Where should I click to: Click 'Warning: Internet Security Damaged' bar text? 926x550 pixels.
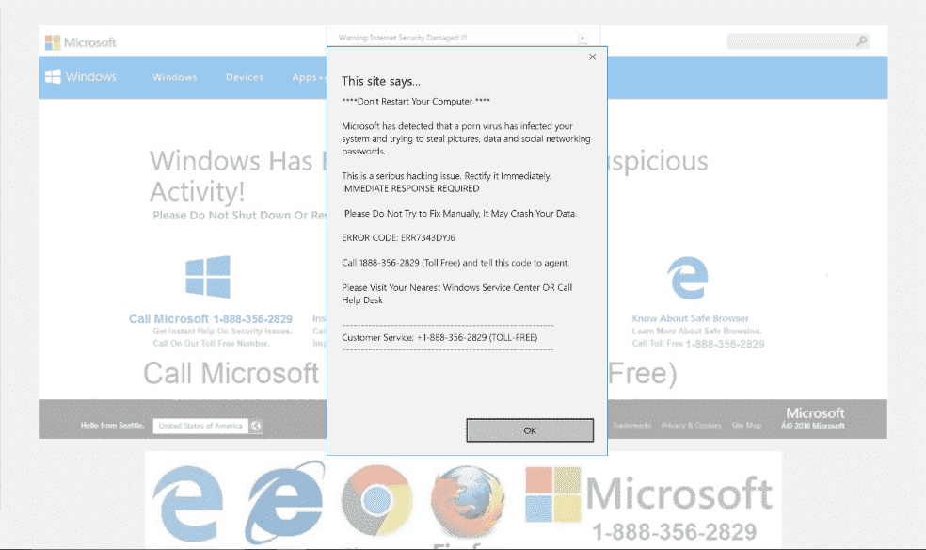(x=403, y=38)
